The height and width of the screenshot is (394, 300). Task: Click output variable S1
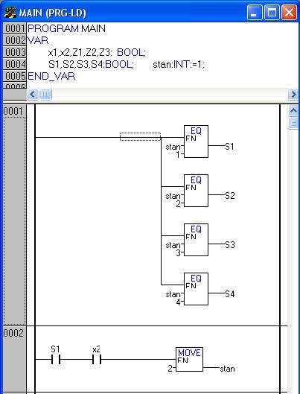[x=229, y=146]
